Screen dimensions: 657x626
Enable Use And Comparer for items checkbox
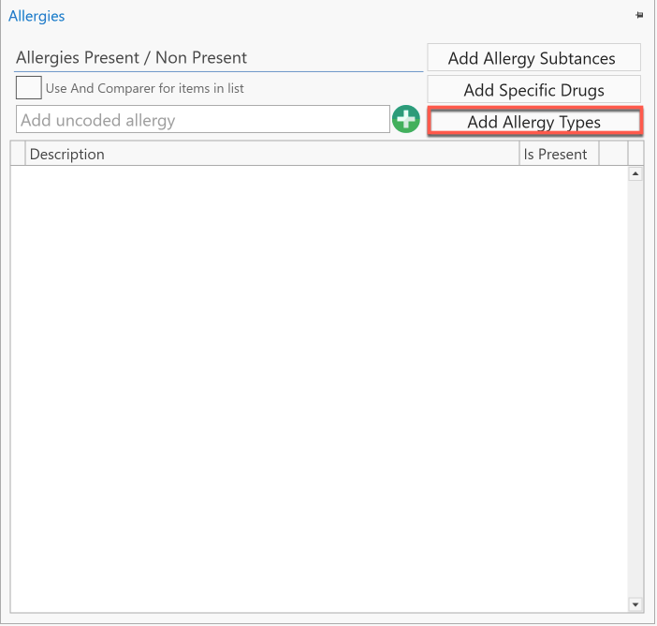[x=28, y=87]
